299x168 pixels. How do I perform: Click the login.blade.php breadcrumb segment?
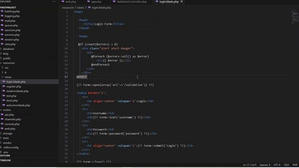[101, 7]
